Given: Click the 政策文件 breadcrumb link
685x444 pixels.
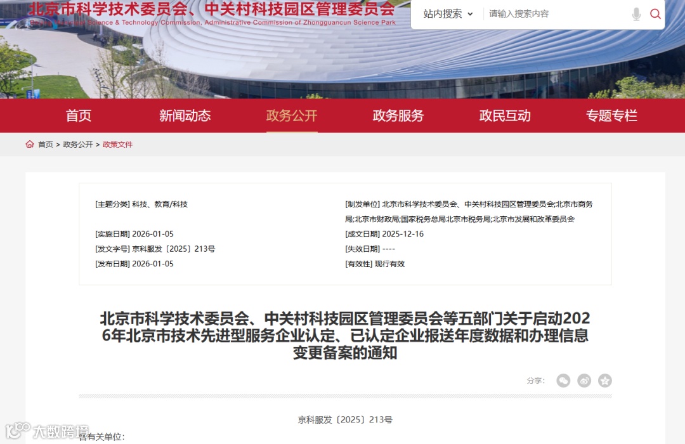Looking at the screenshot, I should coord(117,145).
